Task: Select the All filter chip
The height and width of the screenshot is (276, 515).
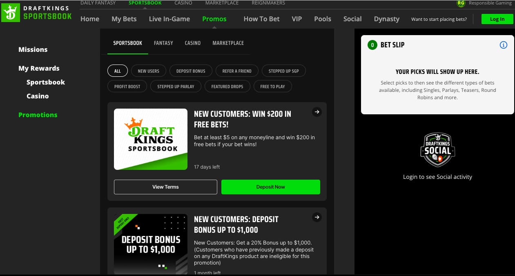Action: click(118, 71)
